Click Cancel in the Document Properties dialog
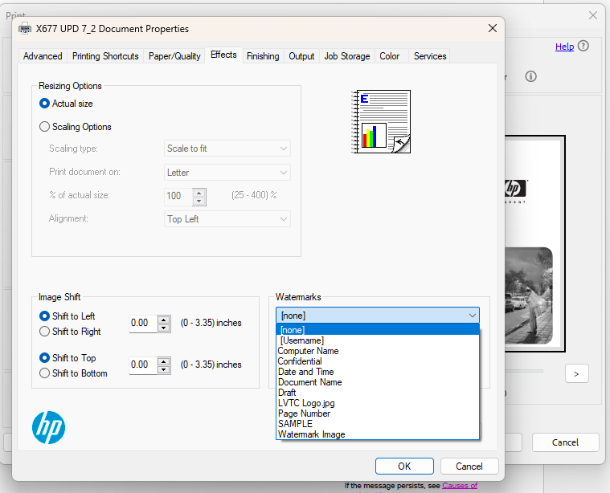 [x=469, y=467]
